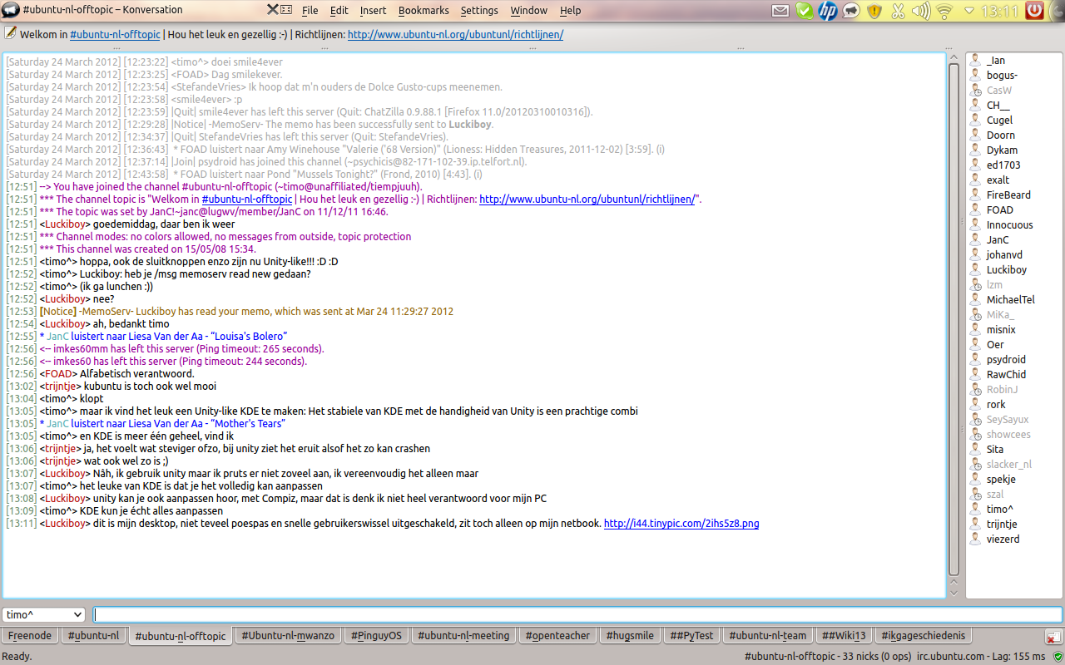The width and height of the screenshot is (1065, 665).
Task: Switch to the #ikgageschiedenis tab
Action: click(x=924, y=635)
